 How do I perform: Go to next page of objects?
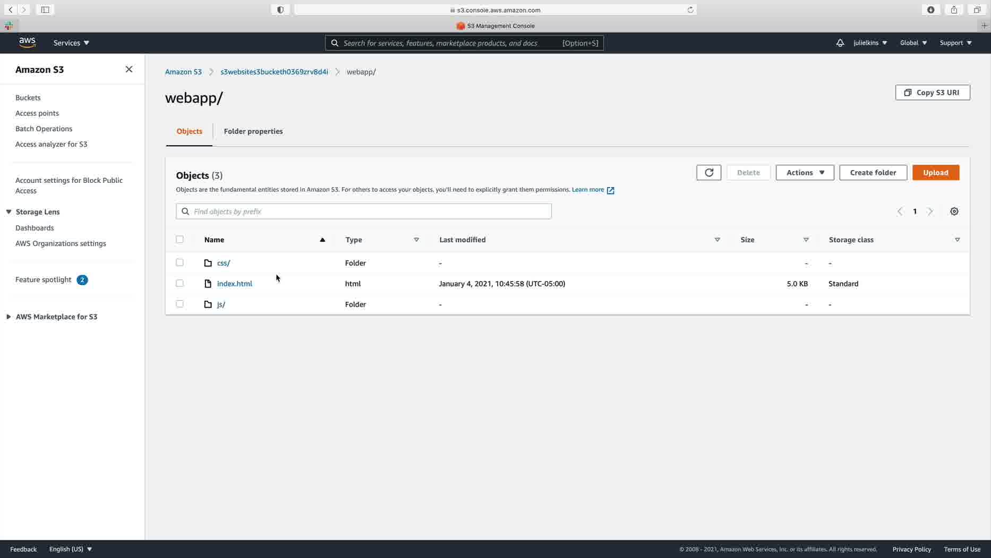(x=930, y=212)
